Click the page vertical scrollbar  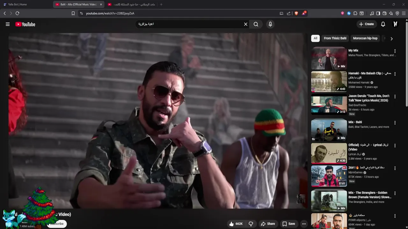point(406,64)
